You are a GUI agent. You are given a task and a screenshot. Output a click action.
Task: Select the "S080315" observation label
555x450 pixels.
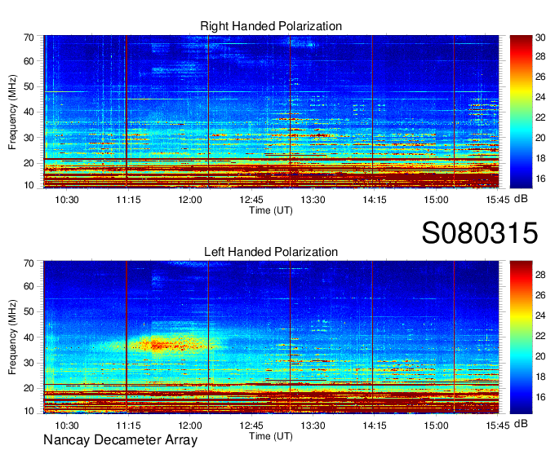[x=480, y=233]
